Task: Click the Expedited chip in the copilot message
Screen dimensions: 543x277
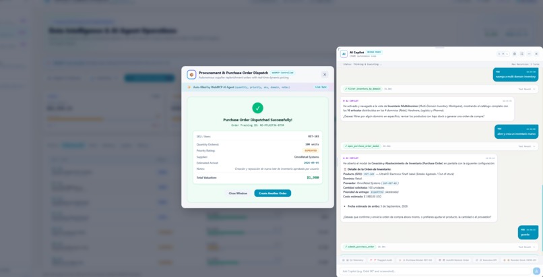Action: click(x=377, y=192)
